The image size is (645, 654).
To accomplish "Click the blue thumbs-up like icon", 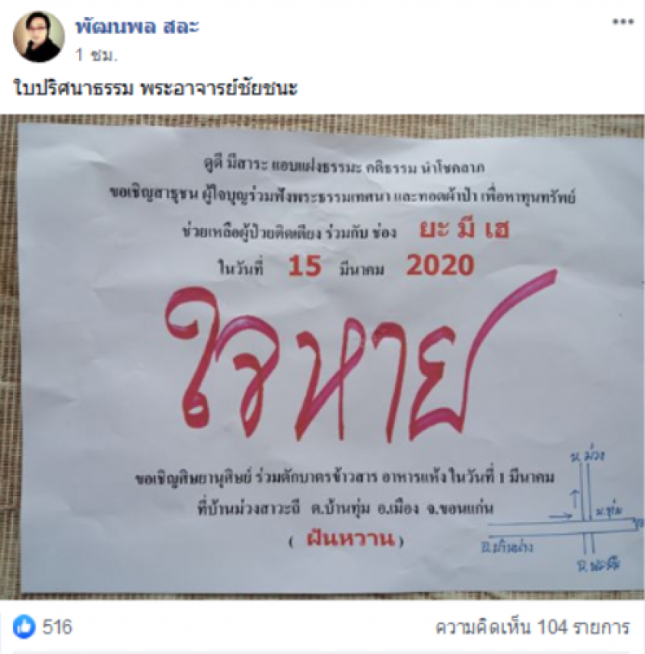I will point(24,627).
